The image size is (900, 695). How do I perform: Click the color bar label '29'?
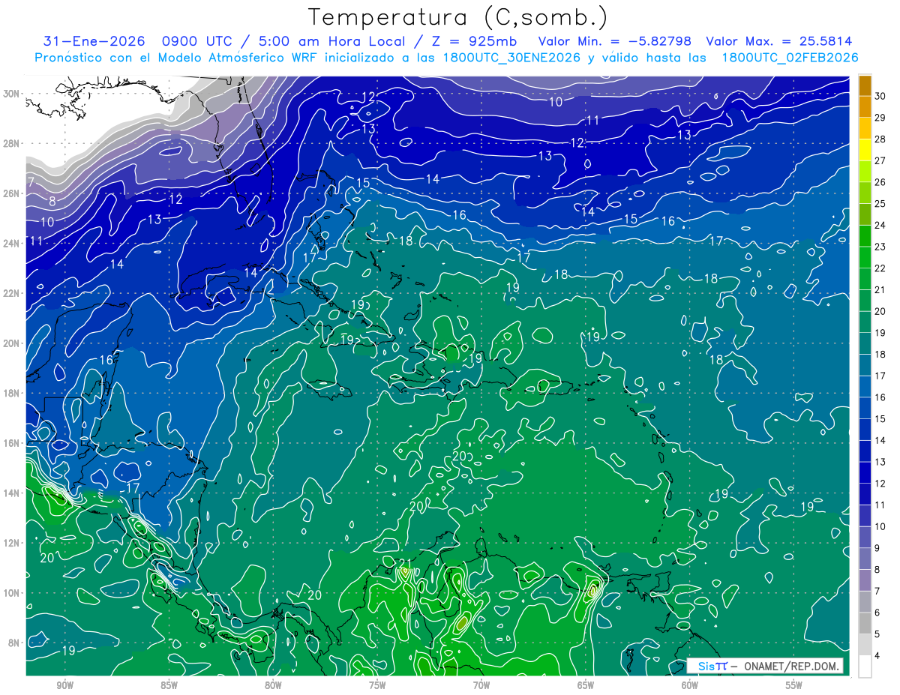[x=880, y=118]
